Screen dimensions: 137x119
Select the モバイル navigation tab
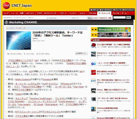pyautogui.click(x=92, y=13)
